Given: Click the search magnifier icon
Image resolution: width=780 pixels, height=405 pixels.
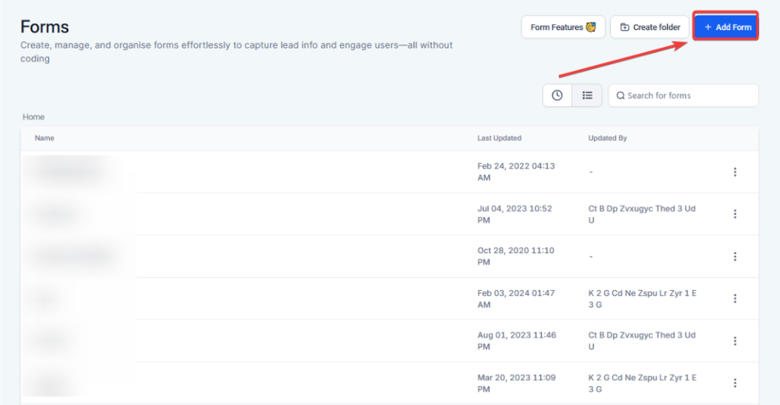Looking at the screenshot, I should click(x=621, y=96).
